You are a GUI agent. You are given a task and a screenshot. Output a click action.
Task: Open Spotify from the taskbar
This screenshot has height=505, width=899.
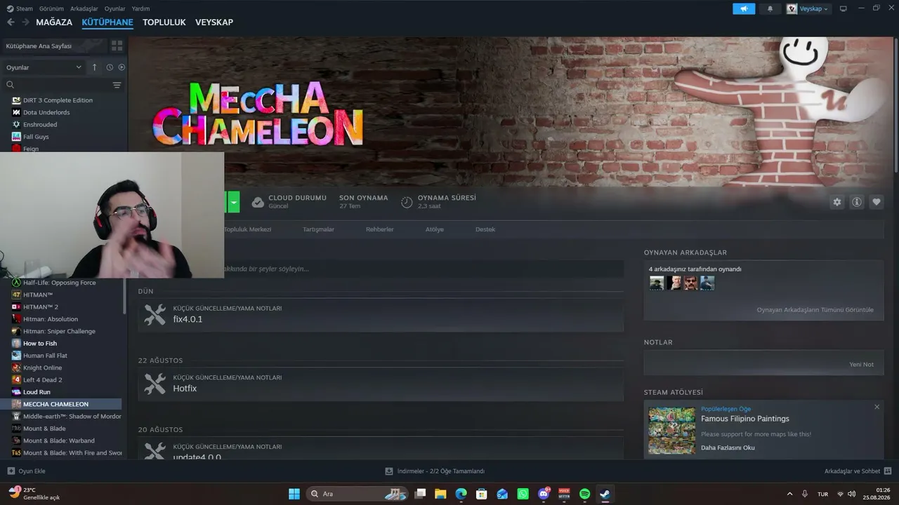pos(584,494)
